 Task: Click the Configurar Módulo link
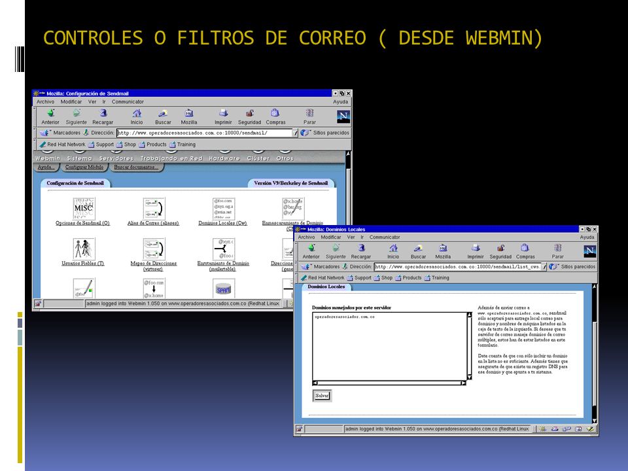(84, 167)
